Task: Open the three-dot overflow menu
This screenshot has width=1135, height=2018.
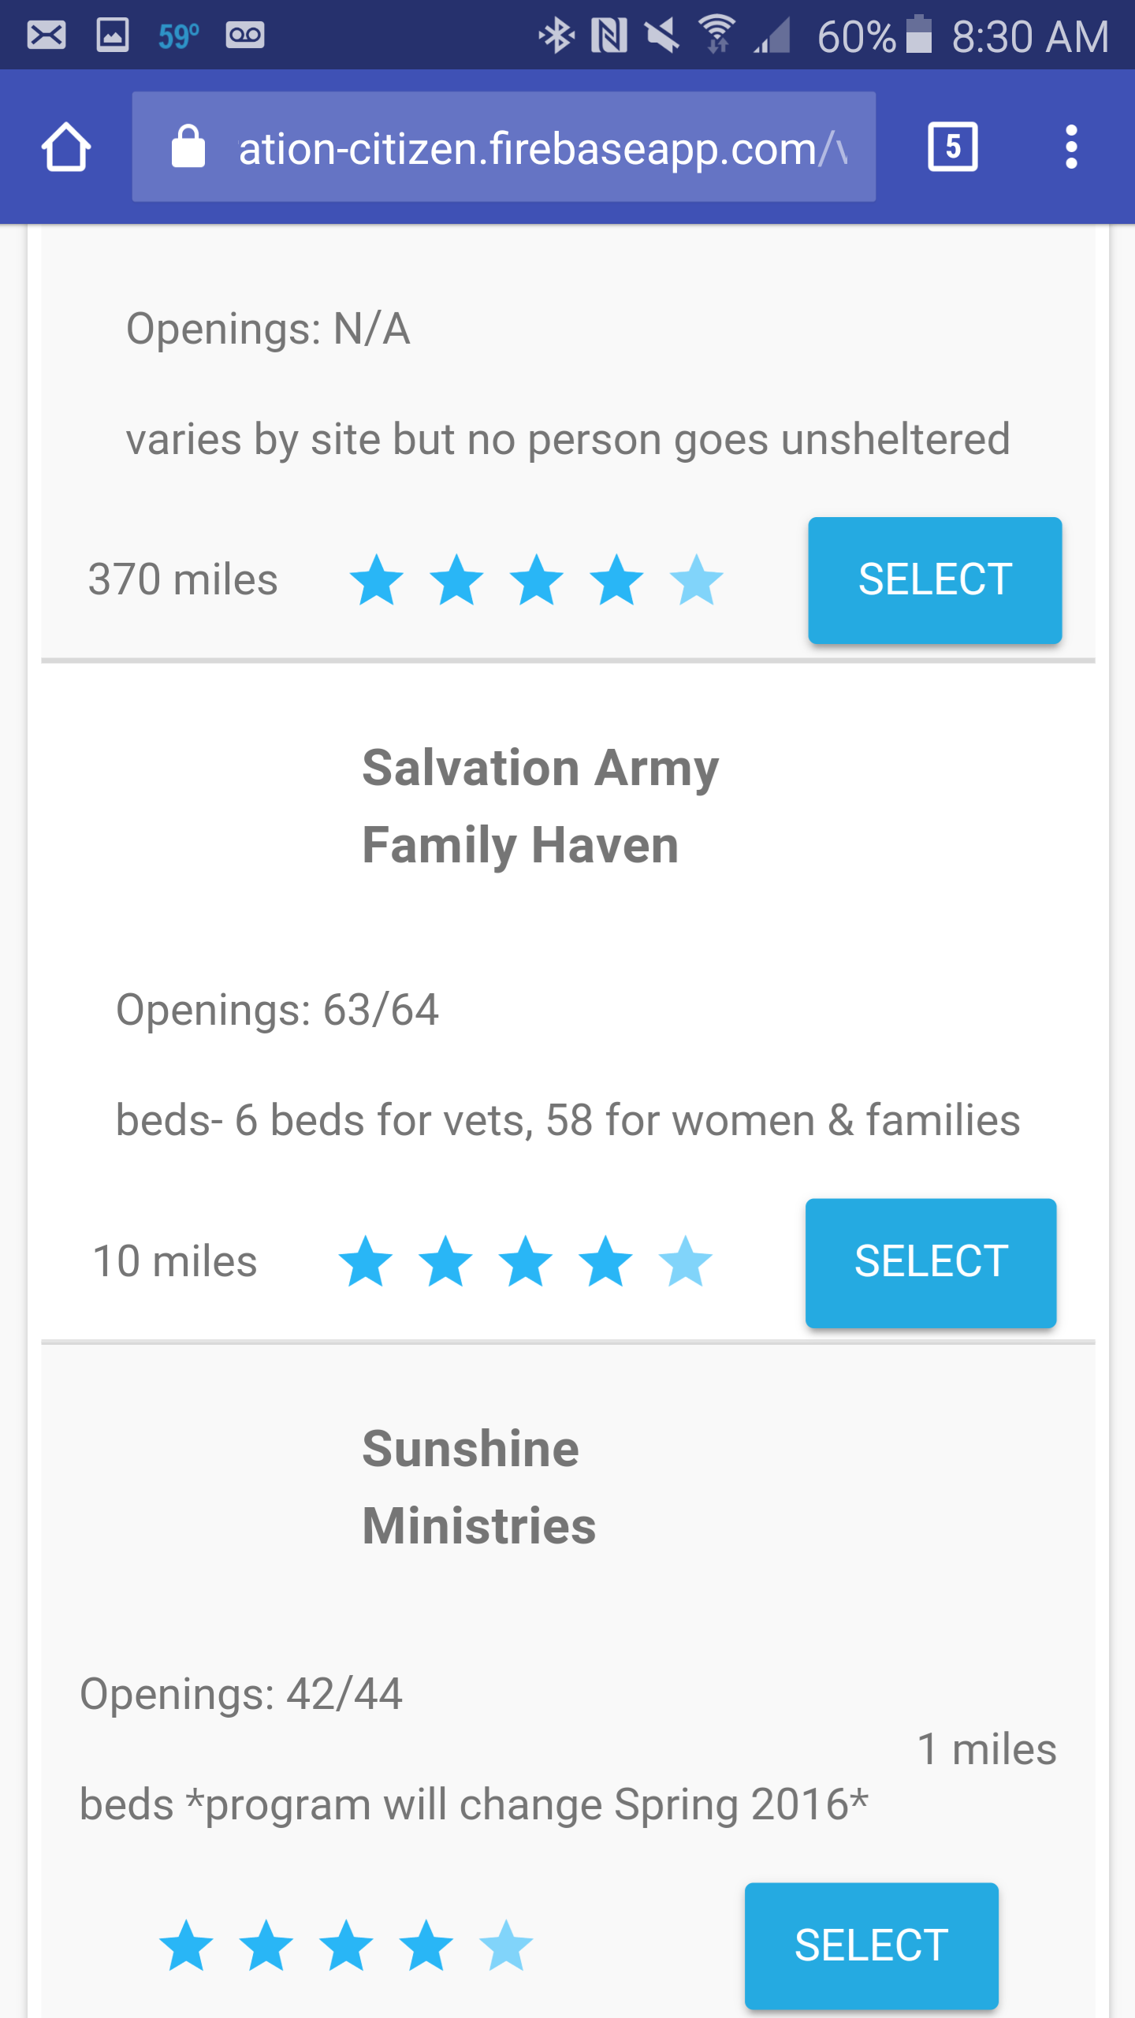Action: (x=1070, y=147)
